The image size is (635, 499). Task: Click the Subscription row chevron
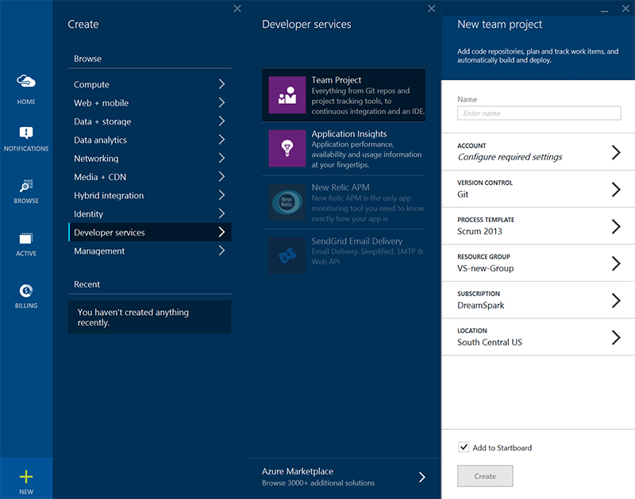point(616,301)
